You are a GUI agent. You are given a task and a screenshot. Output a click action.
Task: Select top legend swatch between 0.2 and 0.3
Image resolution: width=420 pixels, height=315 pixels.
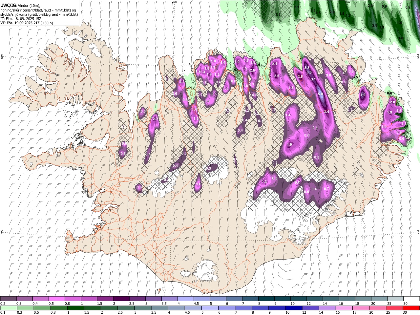(8, 299)
